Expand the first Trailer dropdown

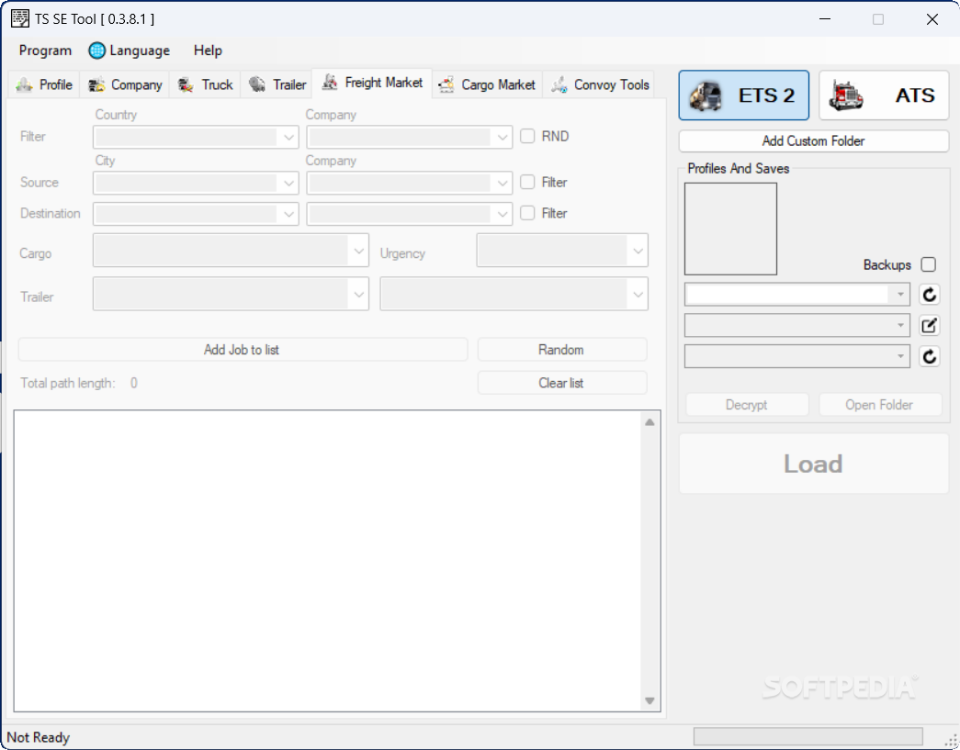[231, 294]
